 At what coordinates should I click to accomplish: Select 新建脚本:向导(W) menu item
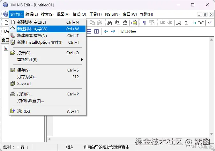tap(48, 29)
